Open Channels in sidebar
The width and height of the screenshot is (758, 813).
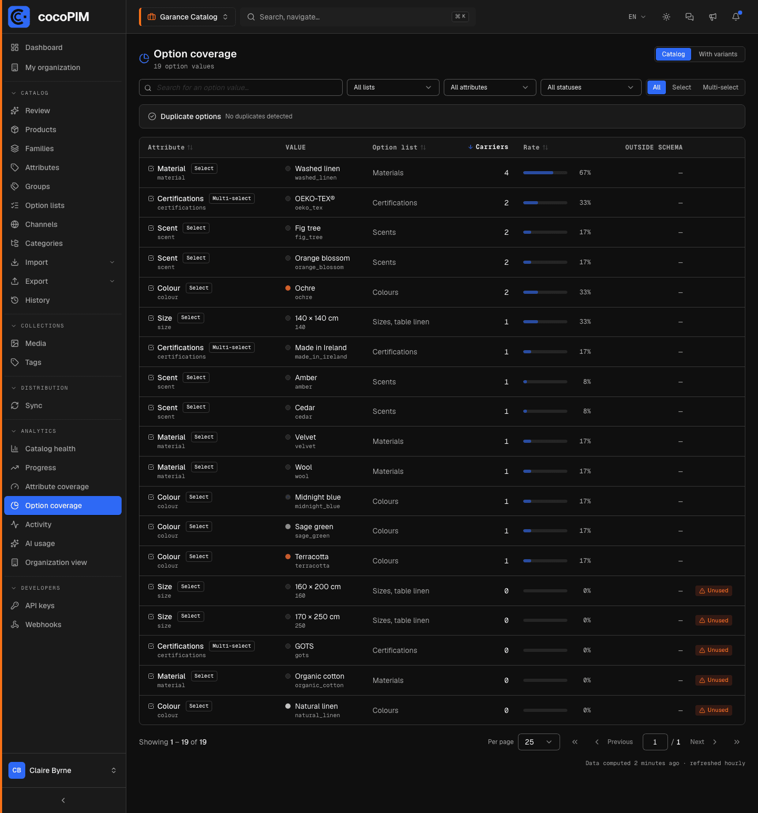63,224
